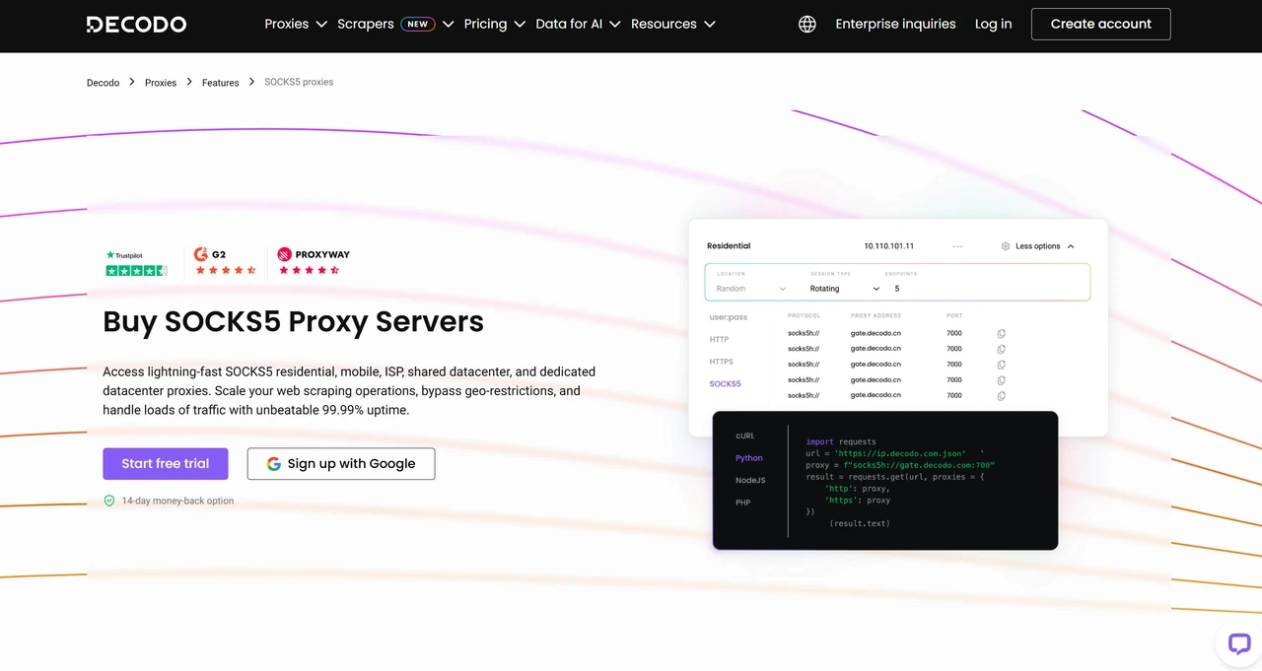
Task: Sign up with Google
Action: [340, 463]
